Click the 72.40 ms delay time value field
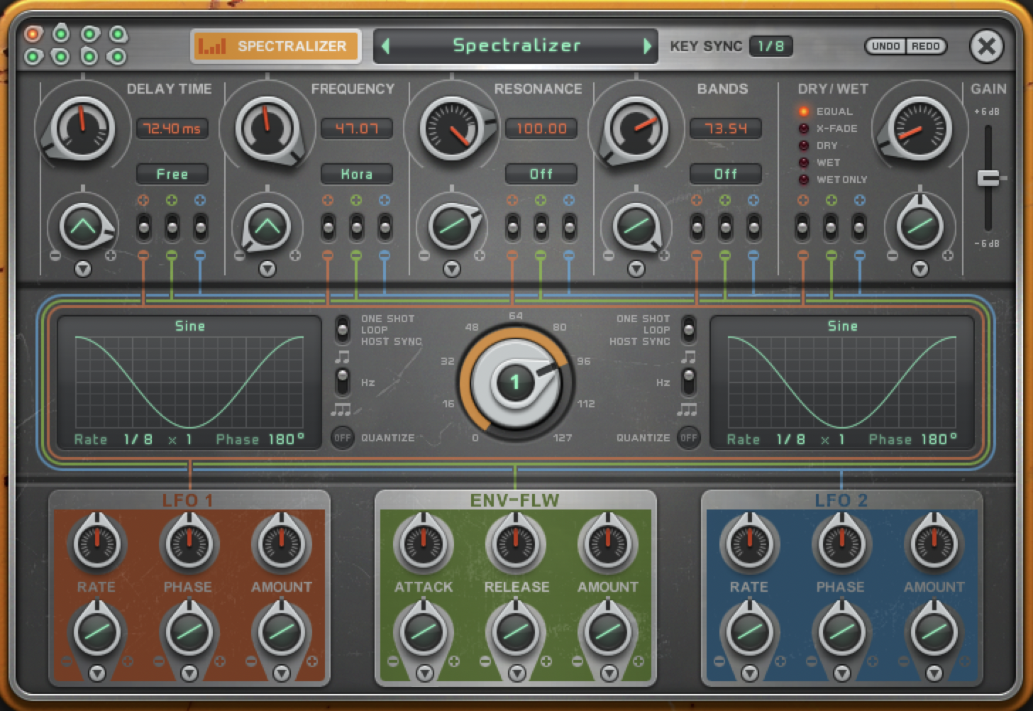 pos(172,128)
